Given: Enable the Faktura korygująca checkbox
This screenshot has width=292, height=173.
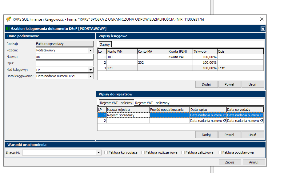Looking at the screenshot, I should 106,152.
